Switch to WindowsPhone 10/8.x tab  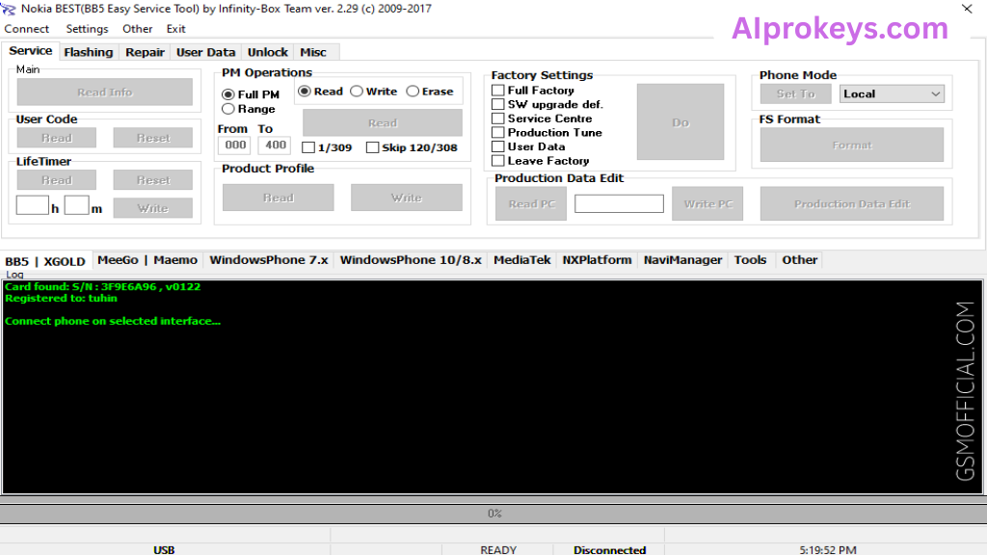pos(411,260)
